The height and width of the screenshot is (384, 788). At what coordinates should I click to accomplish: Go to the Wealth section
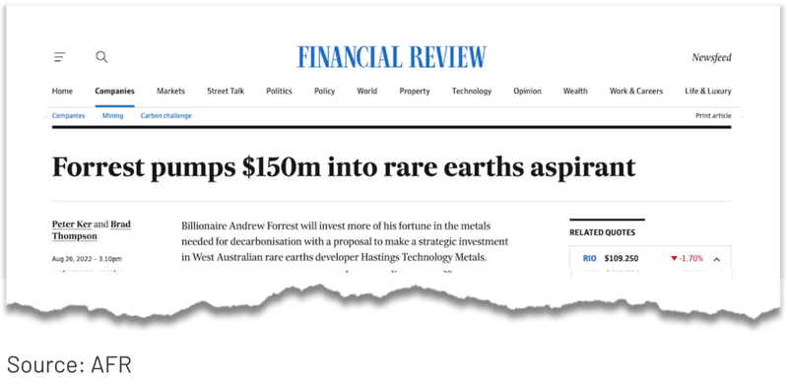click(x=575, y=91)
